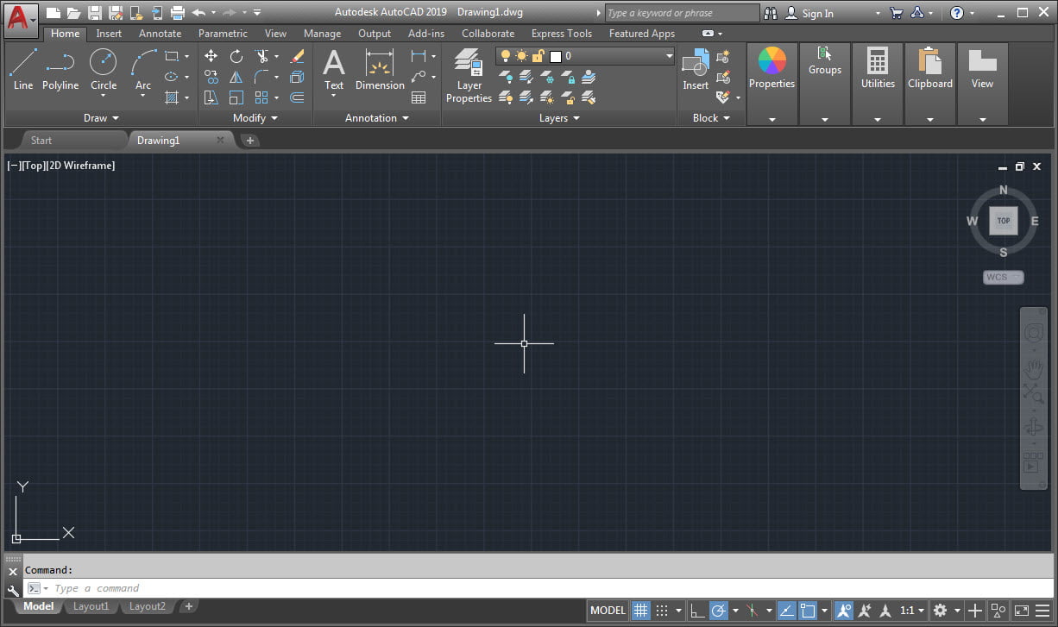1058x627 pixels.
Task: Click the Hatch tool icon
Action: pos(172,97)
